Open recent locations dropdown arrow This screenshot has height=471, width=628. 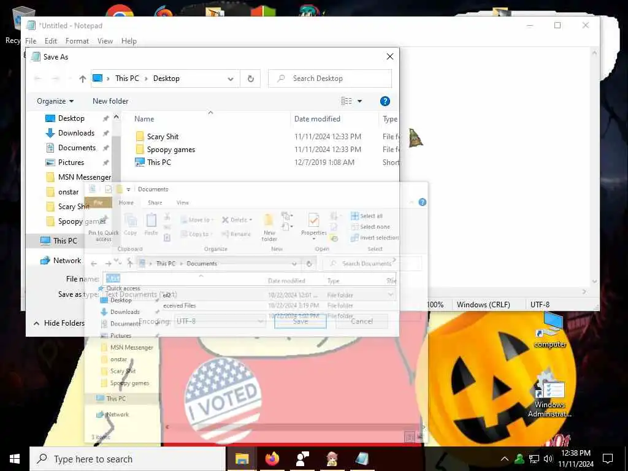pyautogui.click(x=70, y=78)
